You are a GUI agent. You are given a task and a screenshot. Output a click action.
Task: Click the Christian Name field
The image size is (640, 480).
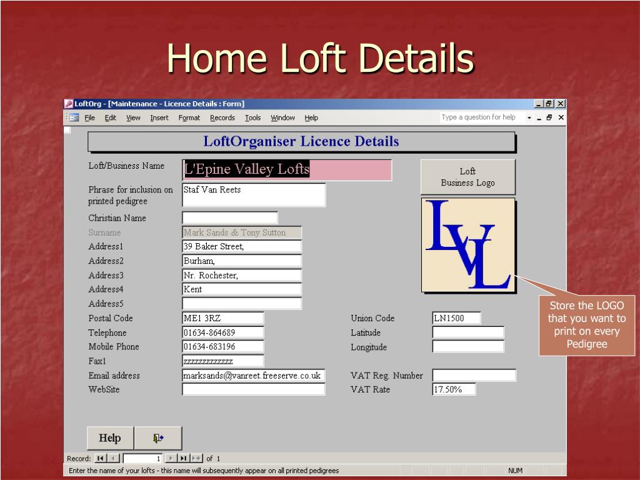click(230, 217)
